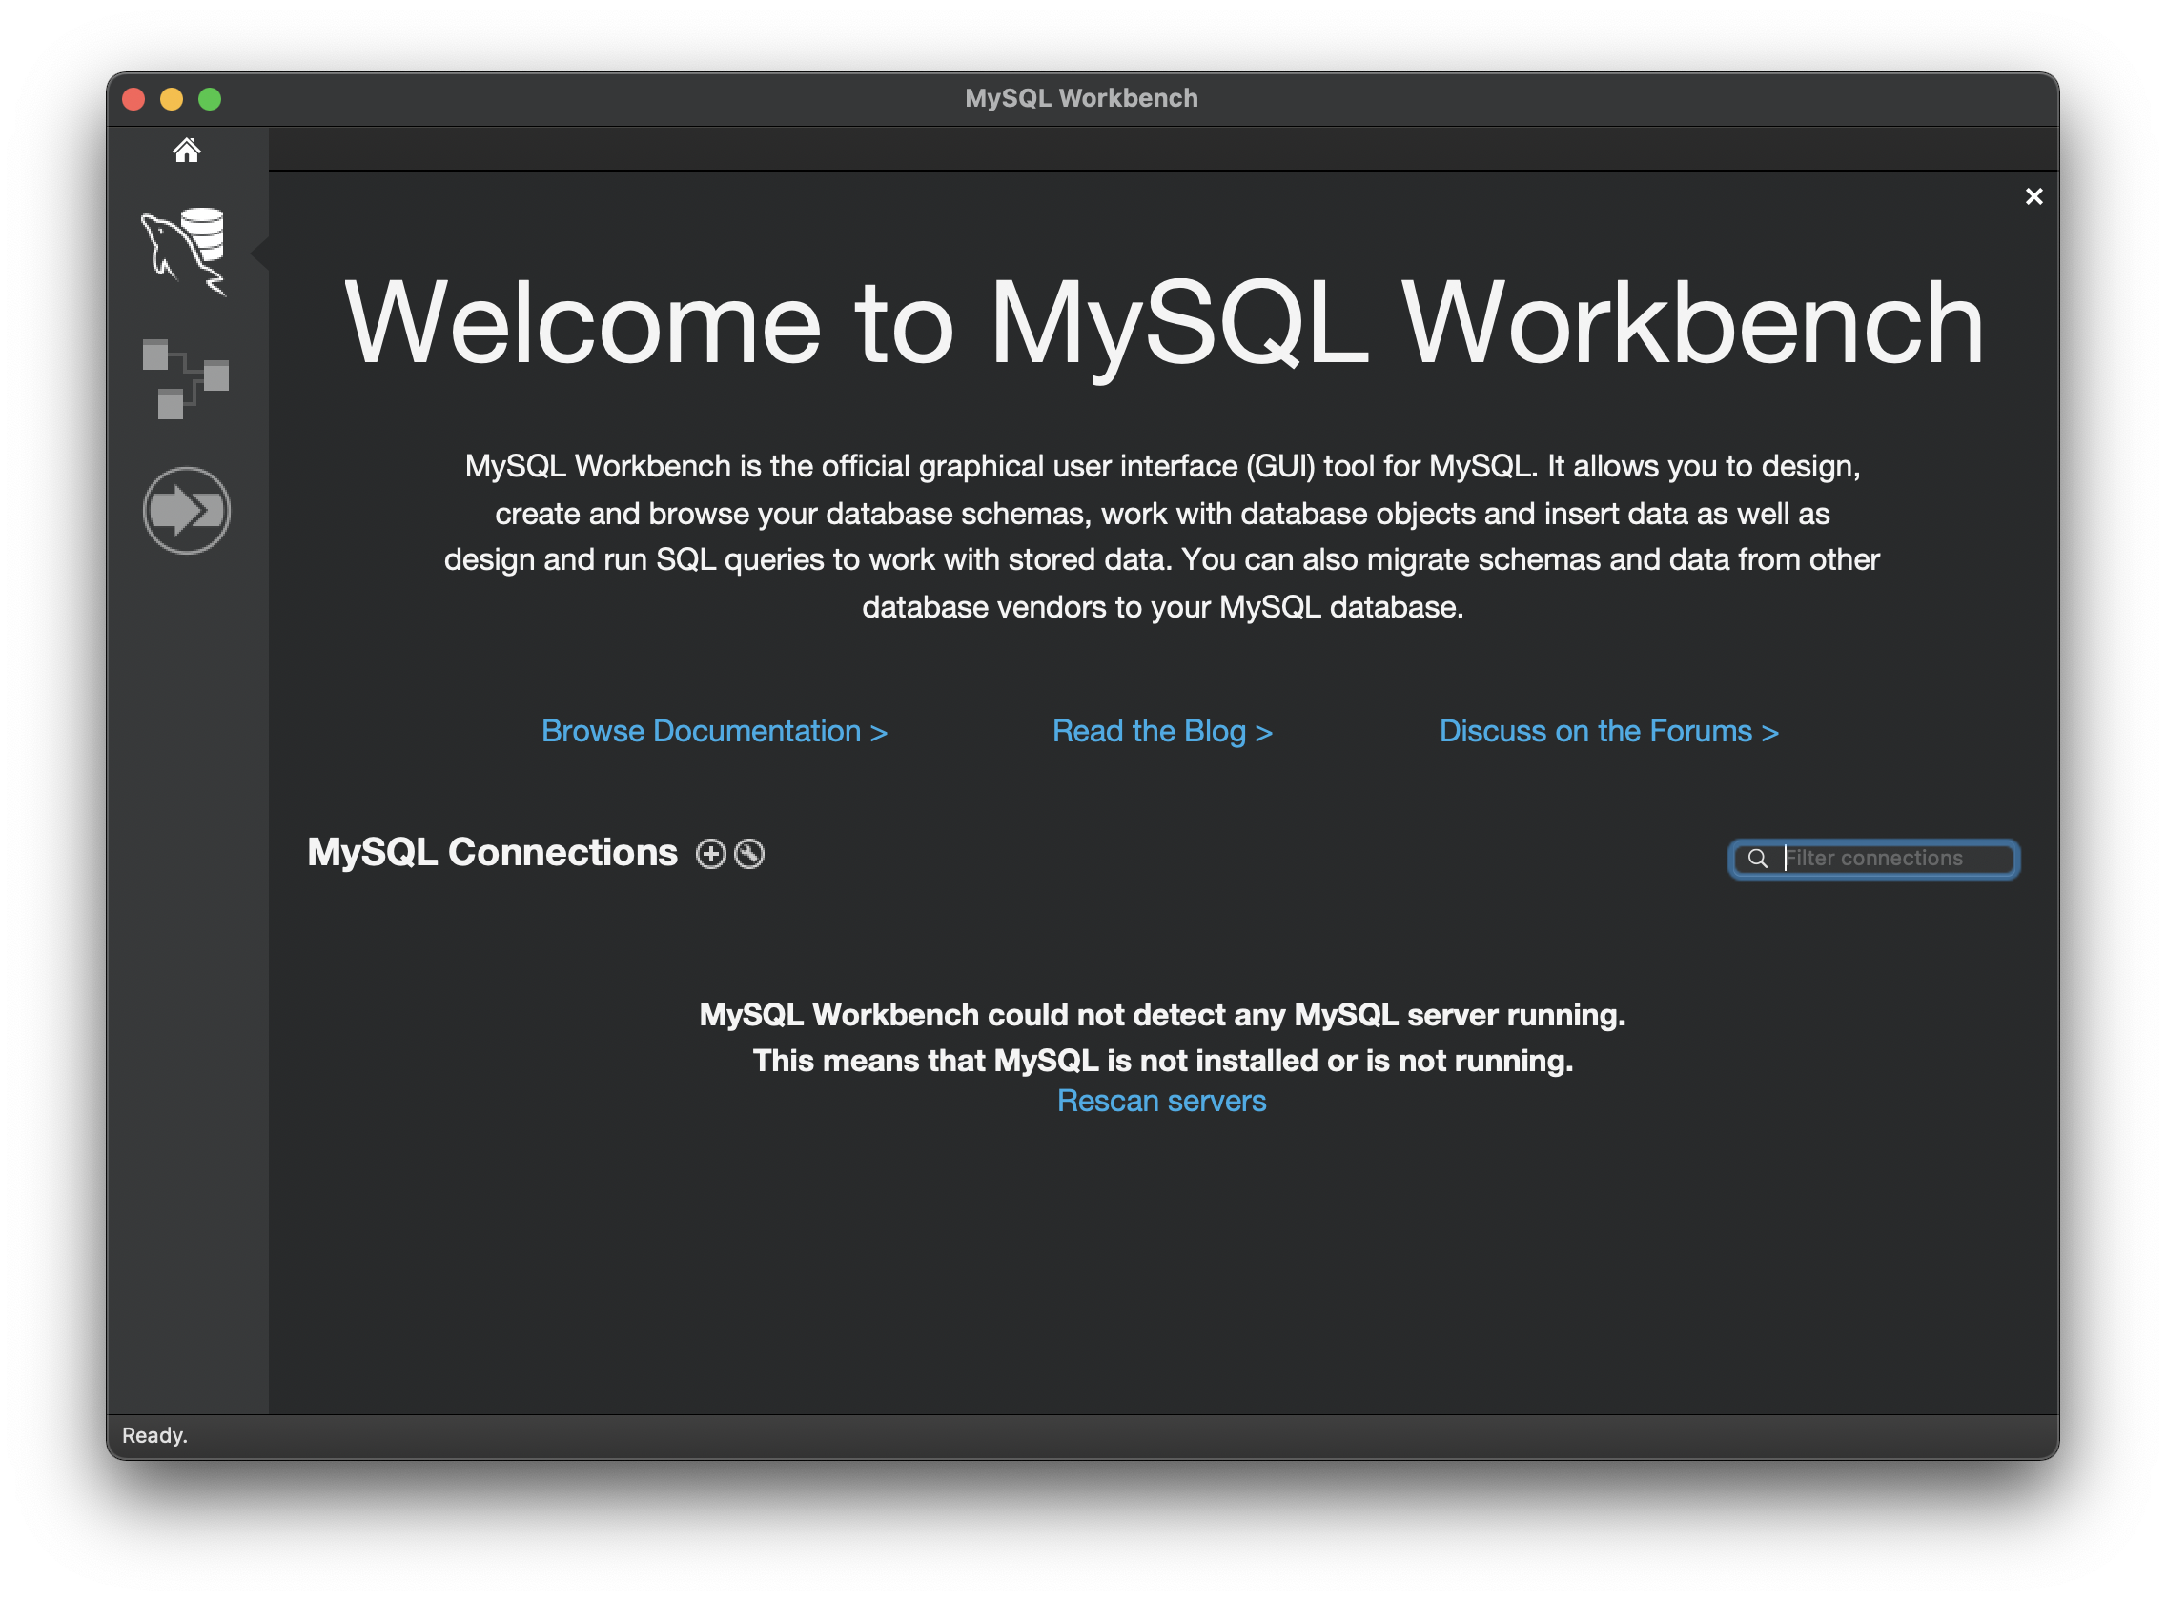Click the Ready. status bar text
Image resolution: width=2166 pixels, height=1601 pixels.
pyautogui.click(x=155, y=1436)
